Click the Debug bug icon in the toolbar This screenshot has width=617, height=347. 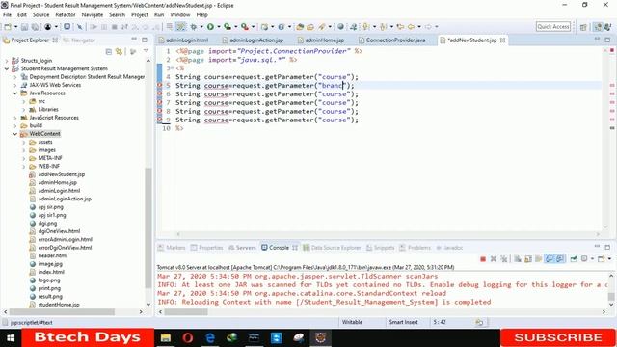(193, 27)
